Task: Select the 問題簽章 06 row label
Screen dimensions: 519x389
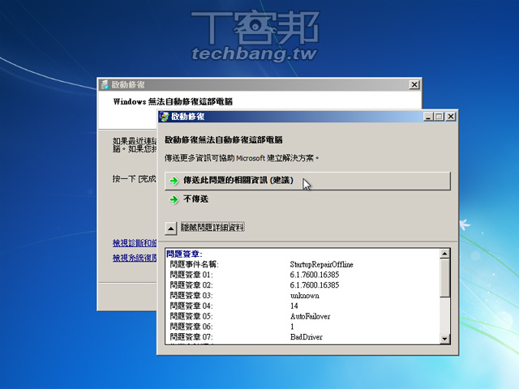Action: [191, 327]
